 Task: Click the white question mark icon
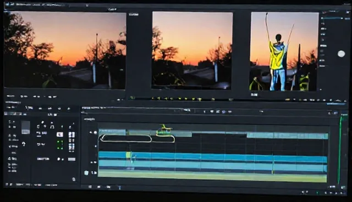[24, 144]
